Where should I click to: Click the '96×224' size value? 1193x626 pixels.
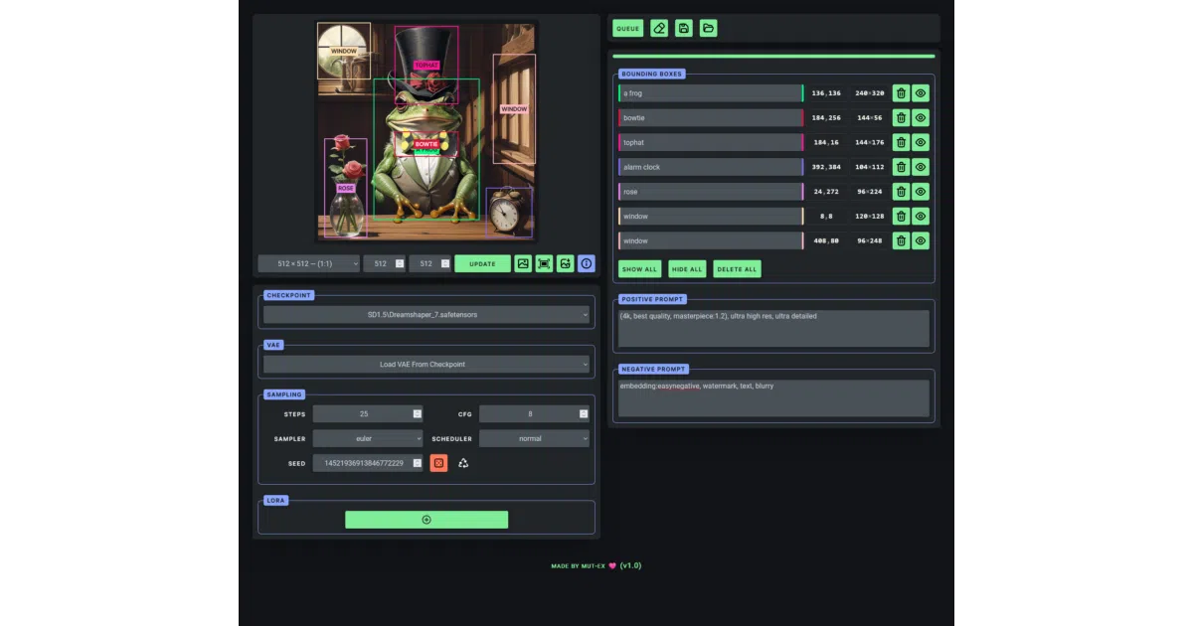point(870,192)
